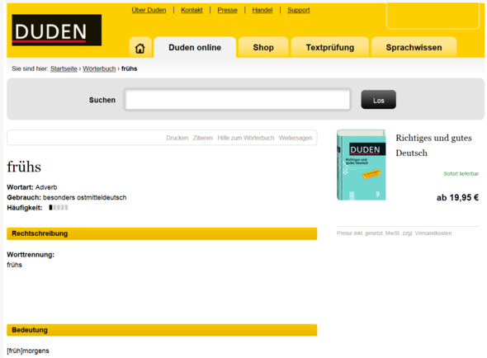Open the Handel link

[x=262, y=10]
